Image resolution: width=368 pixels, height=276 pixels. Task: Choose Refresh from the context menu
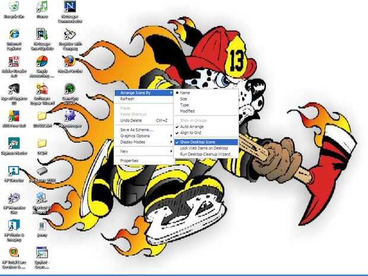pyautogui.click(x=144, y=99)
